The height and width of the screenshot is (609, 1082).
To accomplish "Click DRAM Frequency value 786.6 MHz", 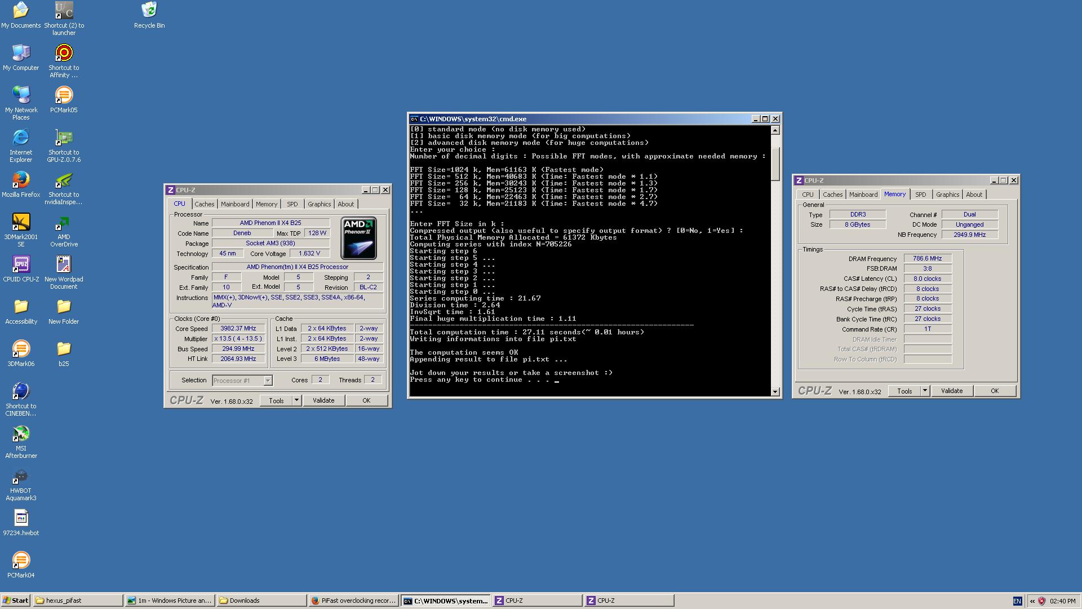I will click(928, 258).
